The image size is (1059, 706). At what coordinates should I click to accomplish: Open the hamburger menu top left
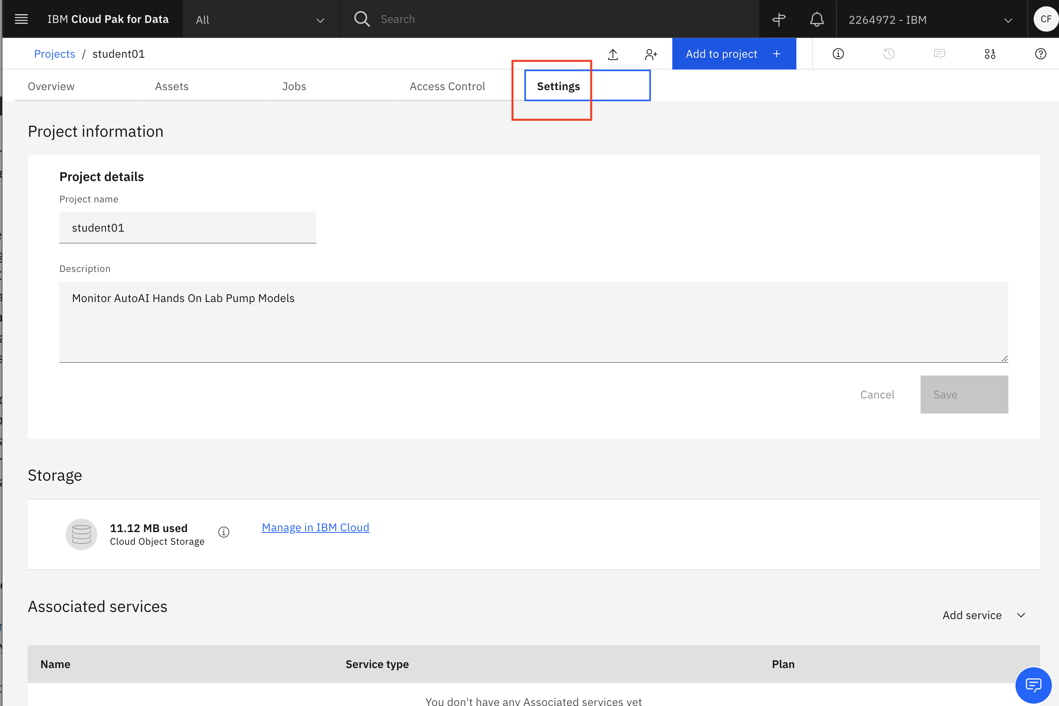click(x=21, y=19)
